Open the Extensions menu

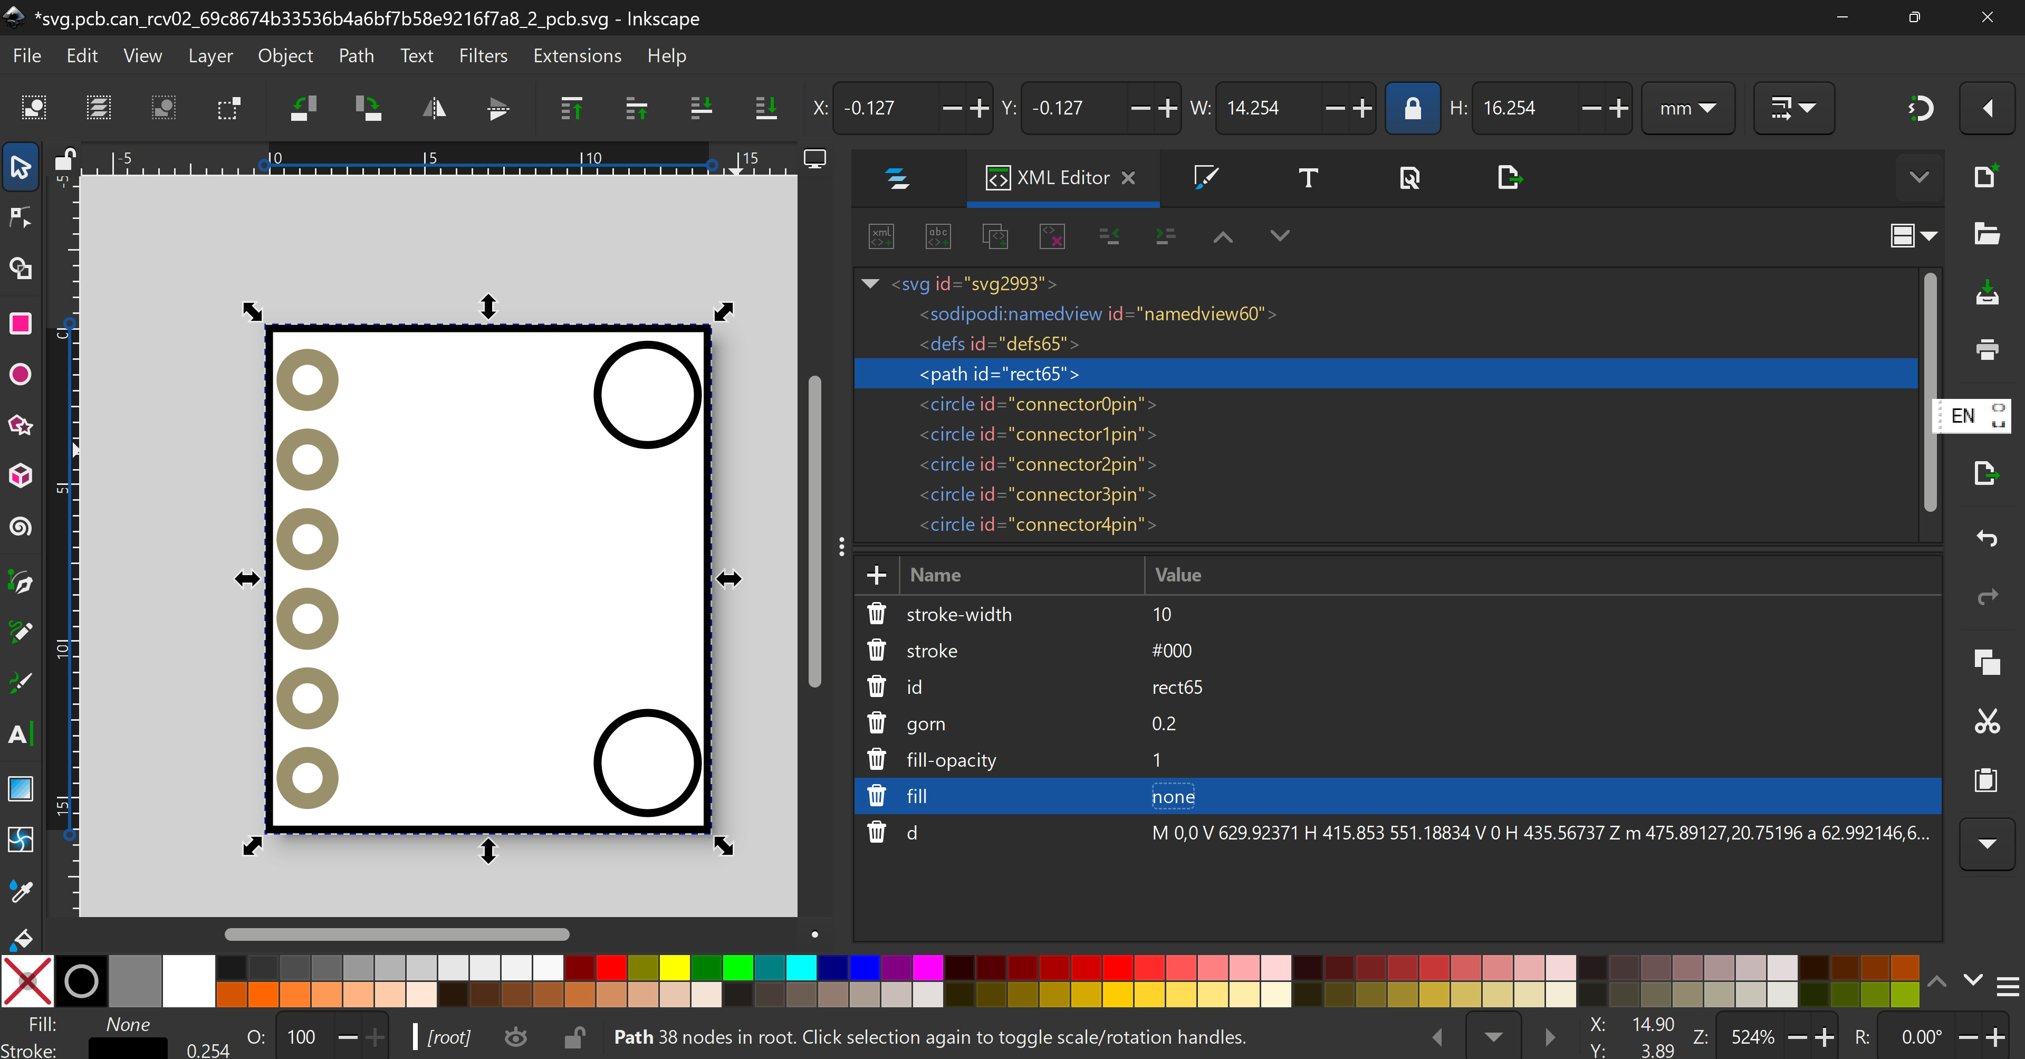click(x=577, y=56)
